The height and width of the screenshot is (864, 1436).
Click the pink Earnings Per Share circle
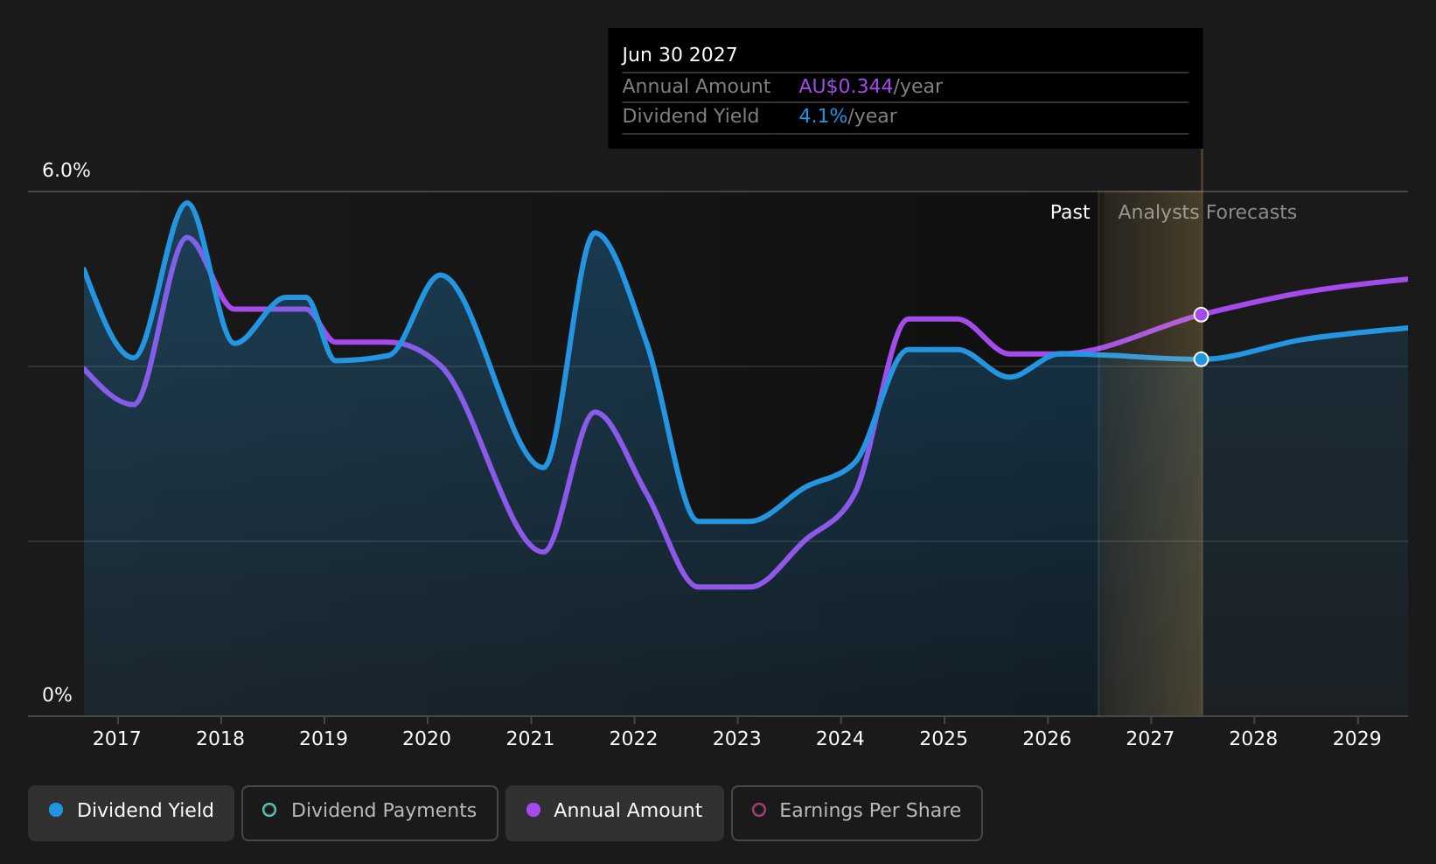759,810
